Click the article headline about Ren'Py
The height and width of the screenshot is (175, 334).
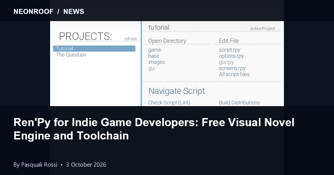(154, 129)
